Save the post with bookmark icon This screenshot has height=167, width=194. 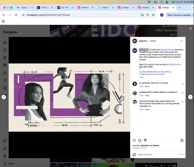182,140
